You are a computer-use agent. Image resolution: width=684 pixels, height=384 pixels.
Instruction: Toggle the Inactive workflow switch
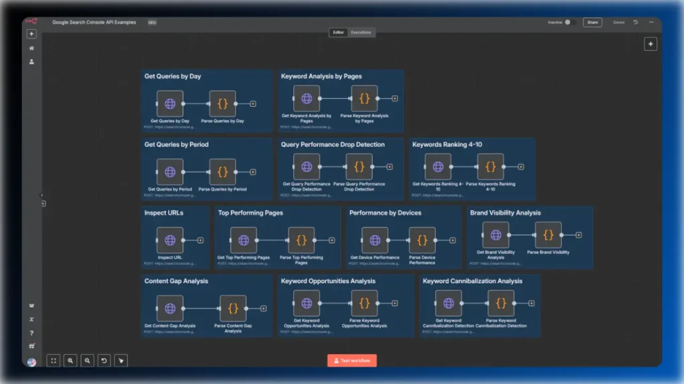(569, 22)
